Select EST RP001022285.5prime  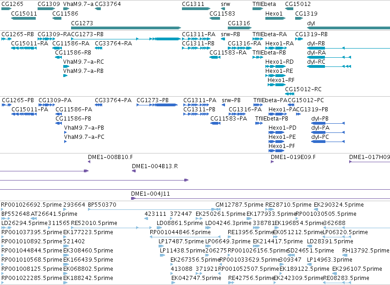[32, 278]
